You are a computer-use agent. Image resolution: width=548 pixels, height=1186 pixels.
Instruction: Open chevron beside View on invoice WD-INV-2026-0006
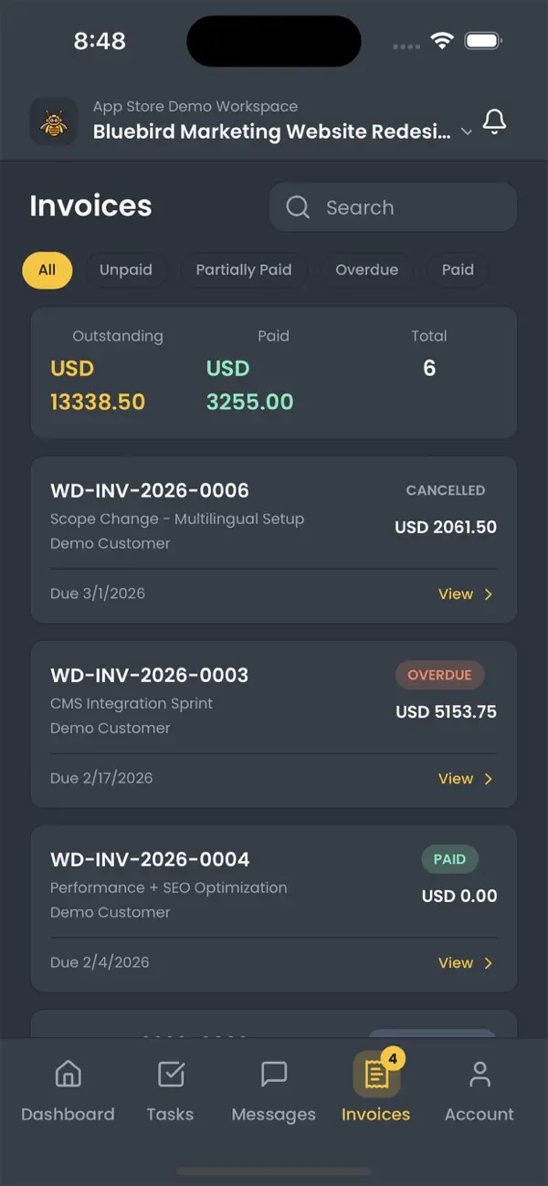tap(488, 593)
